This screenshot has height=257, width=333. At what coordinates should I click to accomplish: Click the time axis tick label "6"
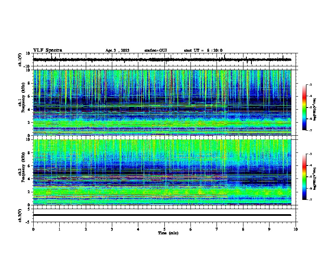(x=191, y=229)
